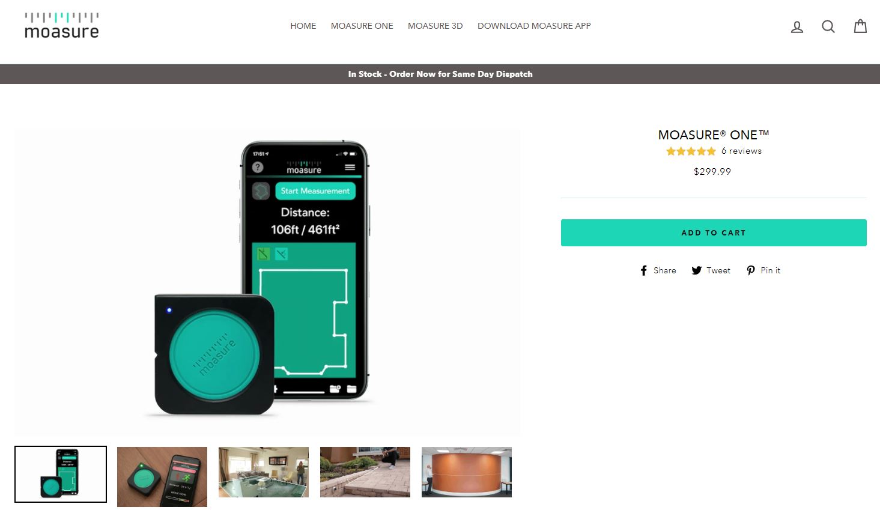This screenshot has width=880, height=519.
Task: Pin it on Pinterest
Action: click(x=763, y=270)
